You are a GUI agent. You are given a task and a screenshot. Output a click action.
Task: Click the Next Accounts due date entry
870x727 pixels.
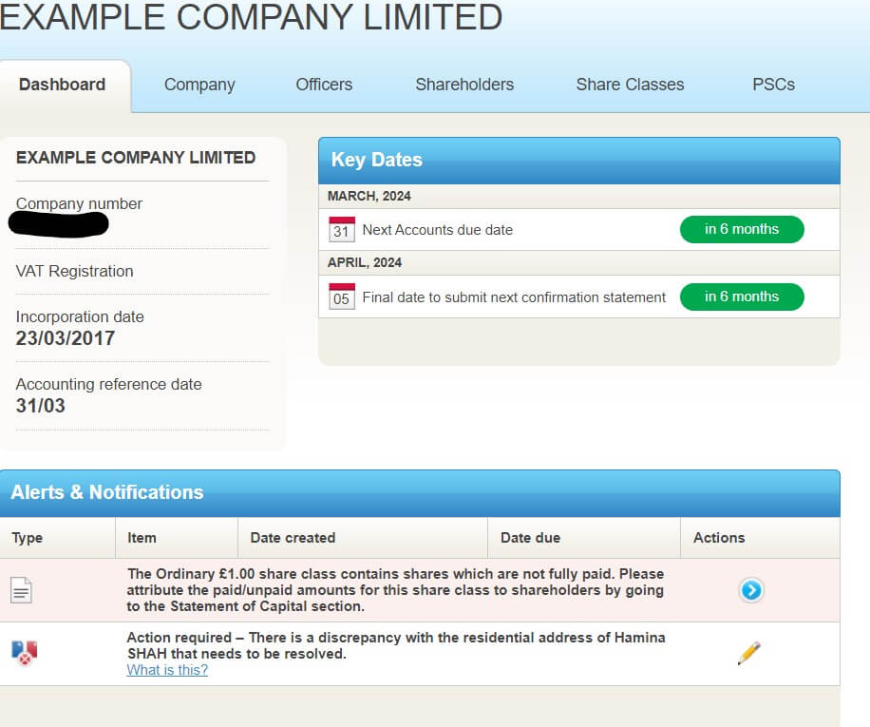pos(437,230)
